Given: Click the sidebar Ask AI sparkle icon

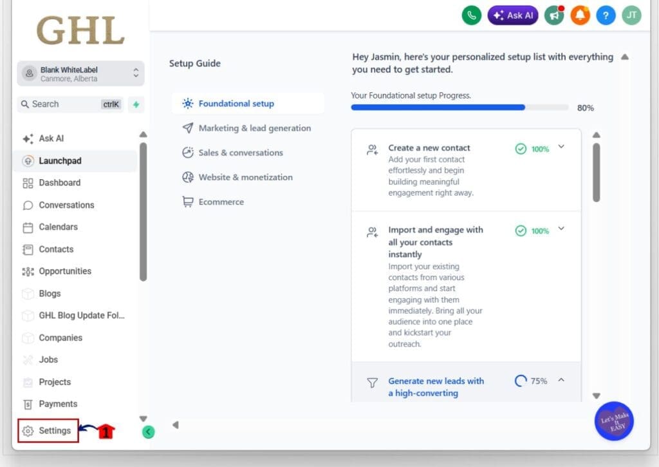Looking at the screenshot, I should tap(28, 138).
